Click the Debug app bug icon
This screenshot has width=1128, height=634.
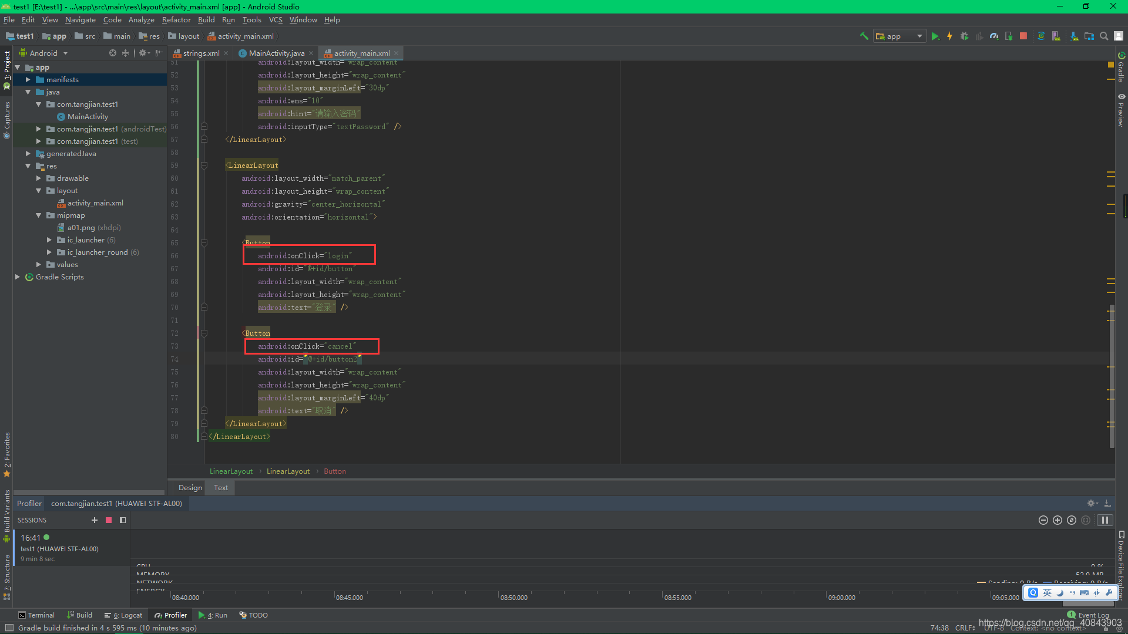(x=964, y=36)
